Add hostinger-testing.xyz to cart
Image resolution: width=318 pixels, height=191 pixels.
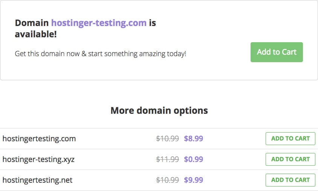pyautogui.click(x=290, y=159)
